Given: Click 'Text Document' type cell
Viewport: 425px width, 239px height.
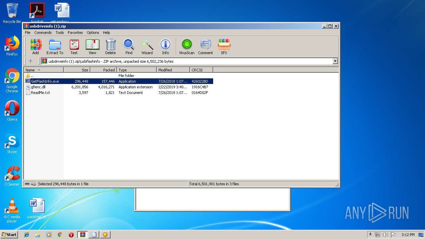Looking at the screenshot, I should pos(131,93).
